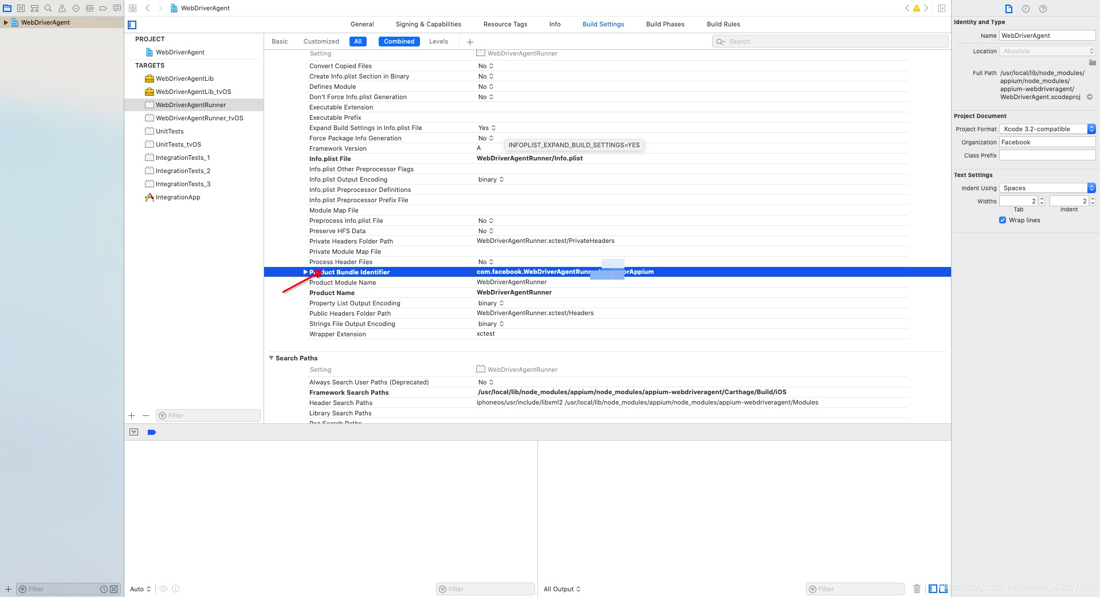The height and width of the screenshot is (597, 1100).
Task: Open the Debug navigator icon
Action: click(x=89, y=8)
